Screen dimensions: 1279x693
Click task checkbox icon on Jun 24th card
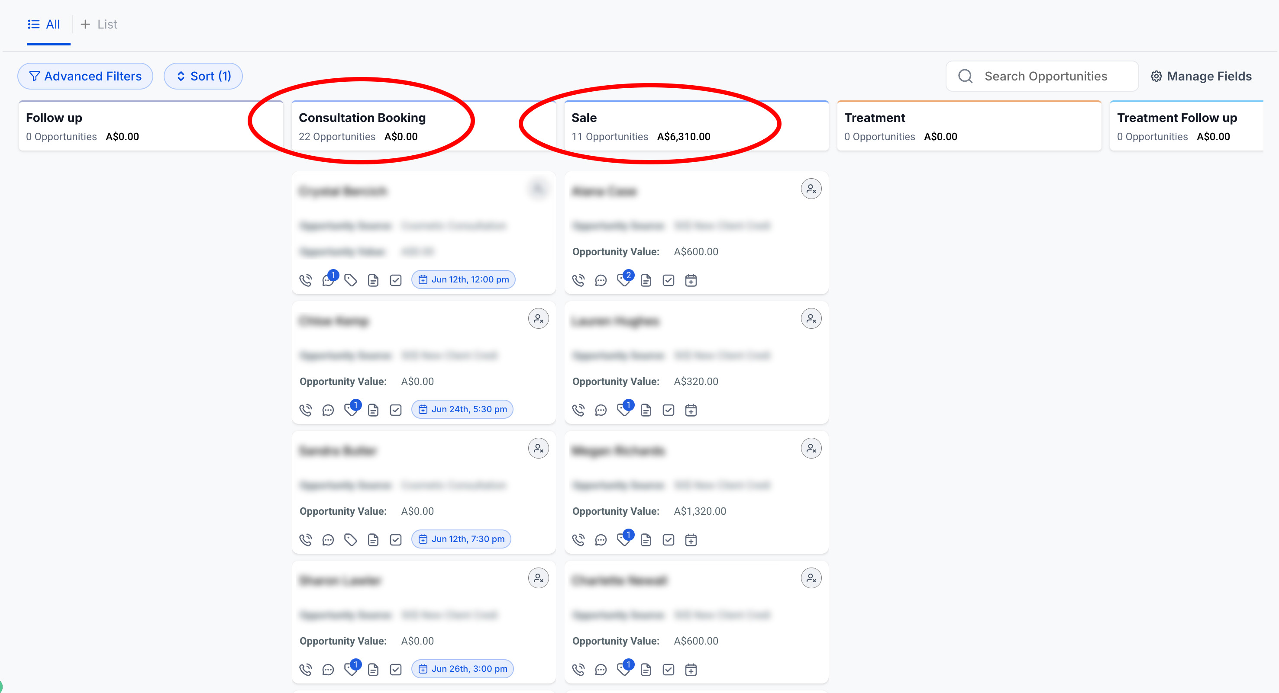[396, 410]
